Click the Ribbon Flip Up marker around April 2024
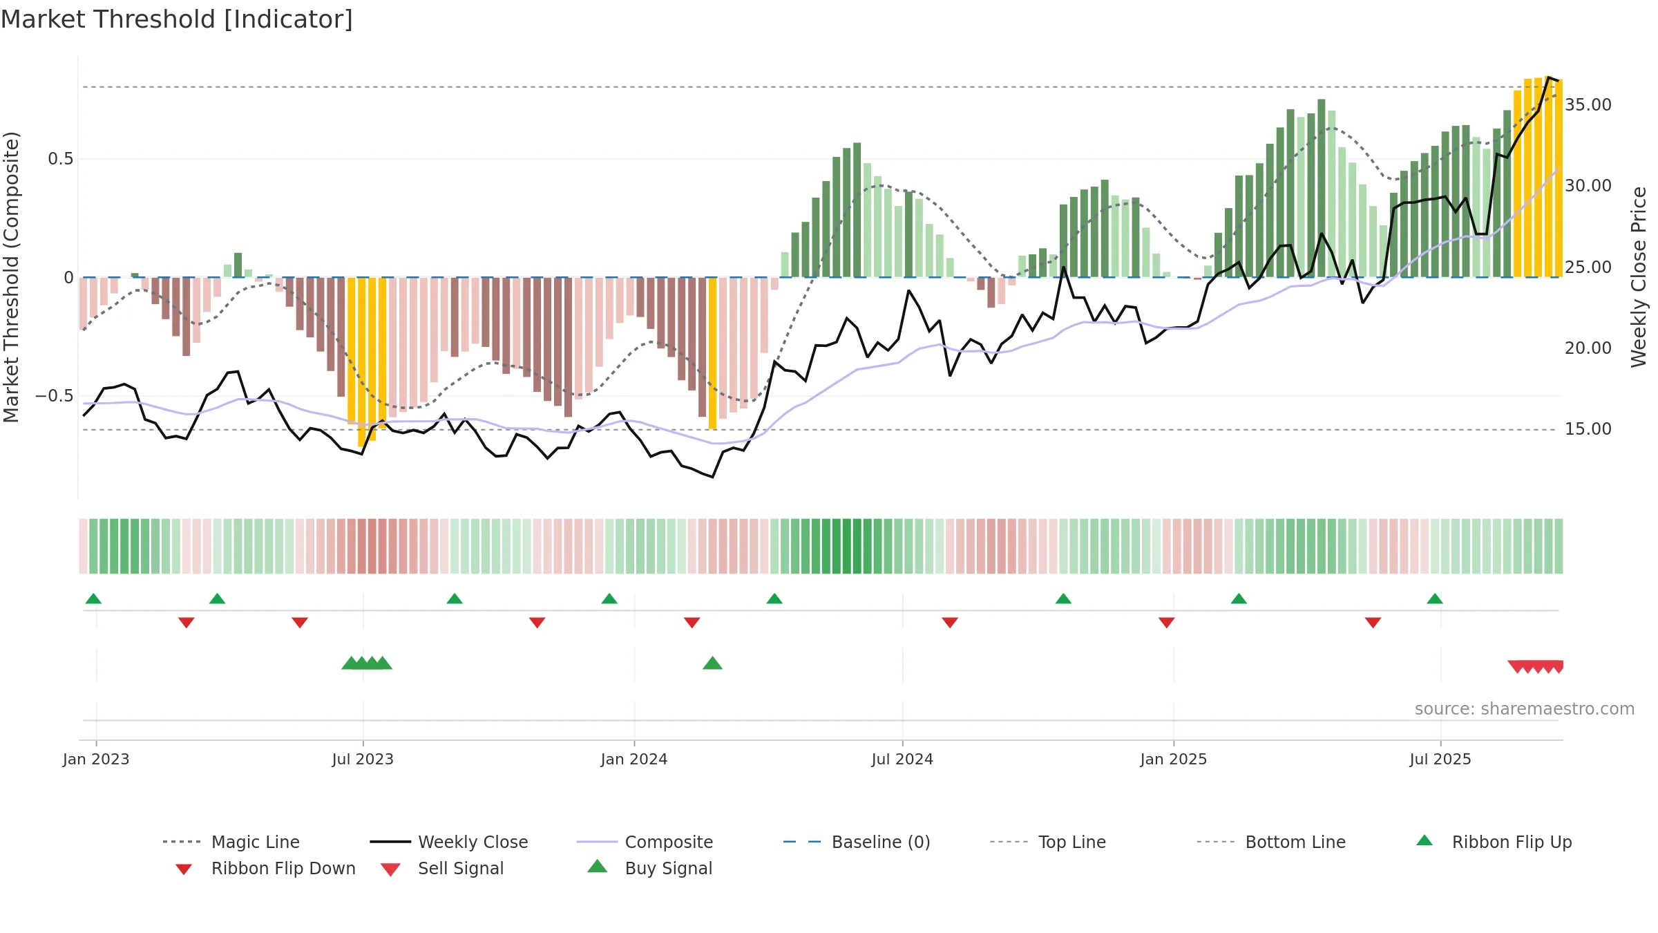1658x933 pixels. [x=774, y=599]
